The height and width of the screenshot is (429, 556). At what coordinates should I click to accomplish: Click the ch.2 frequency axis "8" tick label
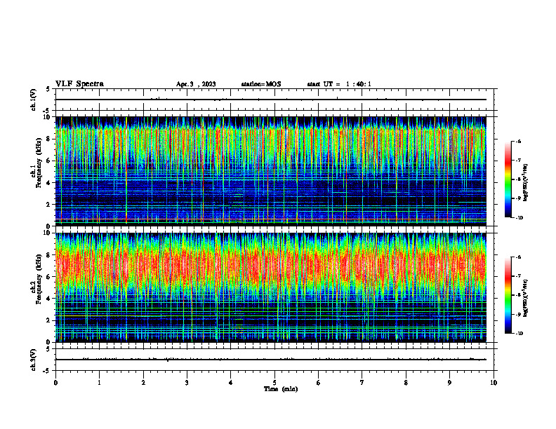(49, 255)
